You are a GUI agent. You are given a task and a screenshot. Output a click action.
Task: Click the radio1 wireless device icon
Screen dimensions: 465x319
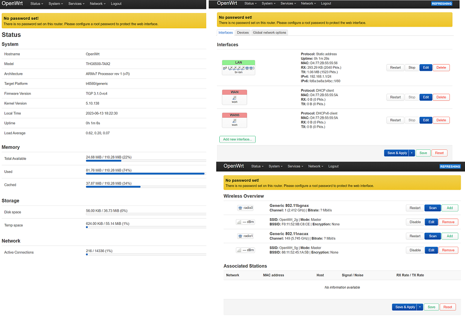pos(246,236)
